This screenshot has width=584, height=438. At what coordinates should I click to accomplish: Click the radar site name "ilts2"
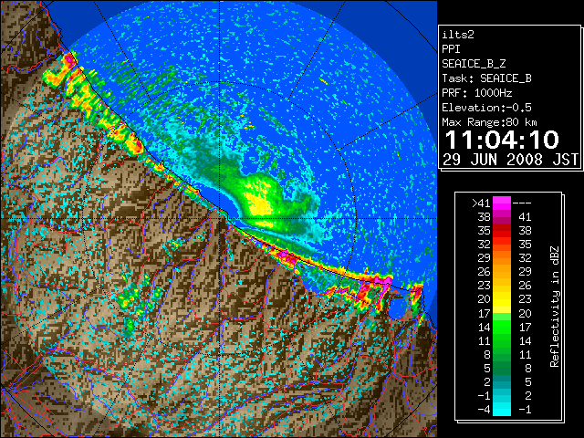click(x=458, y=35)
